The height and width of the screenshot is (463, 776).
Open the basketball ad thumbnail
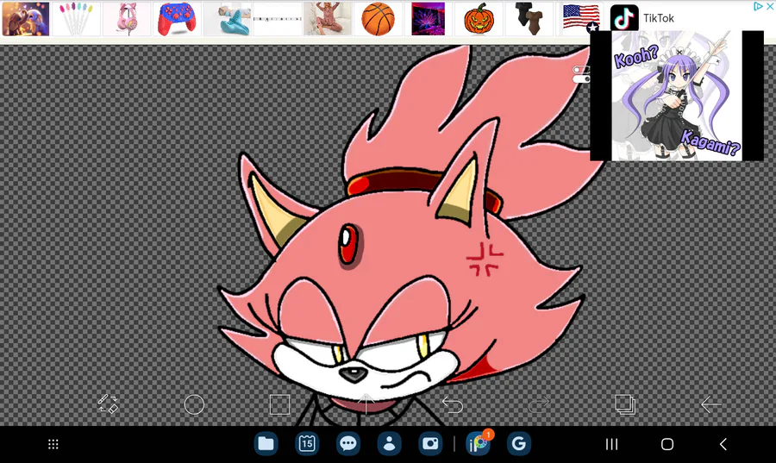(379, 19)
